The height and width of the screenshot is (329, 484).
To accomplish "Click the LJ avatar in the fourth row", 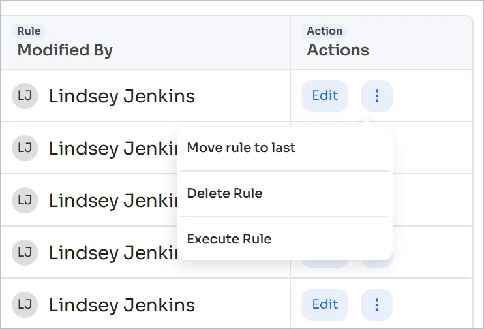I will click(x=25, y=253).
